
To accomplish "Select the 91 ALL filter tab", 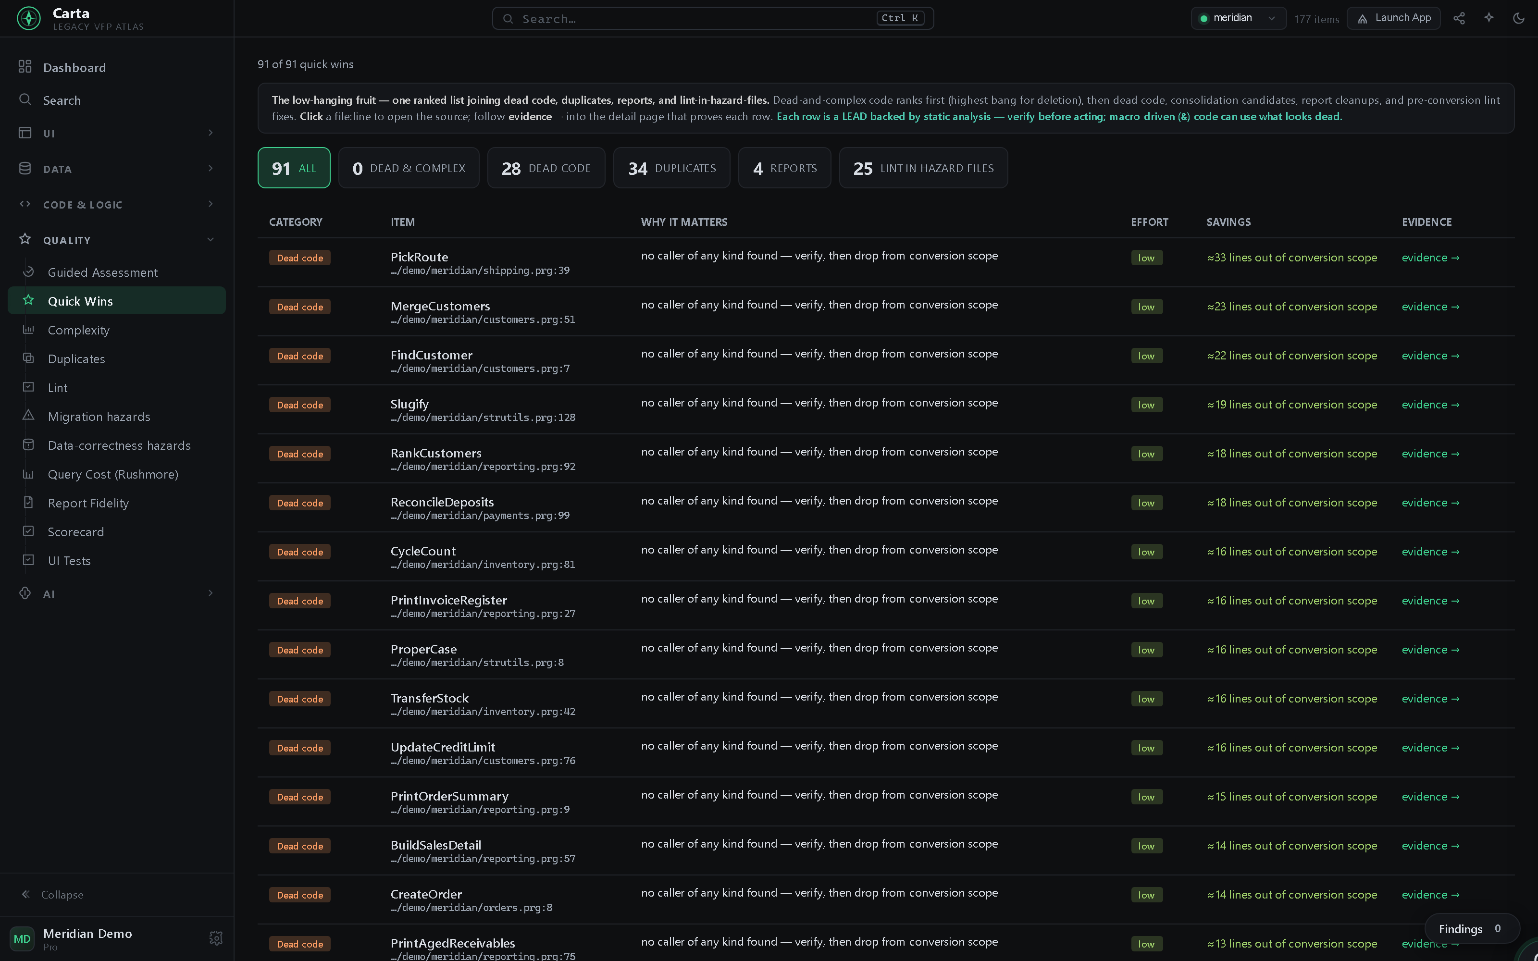I will pyautogui.click(x=294, y=168).
